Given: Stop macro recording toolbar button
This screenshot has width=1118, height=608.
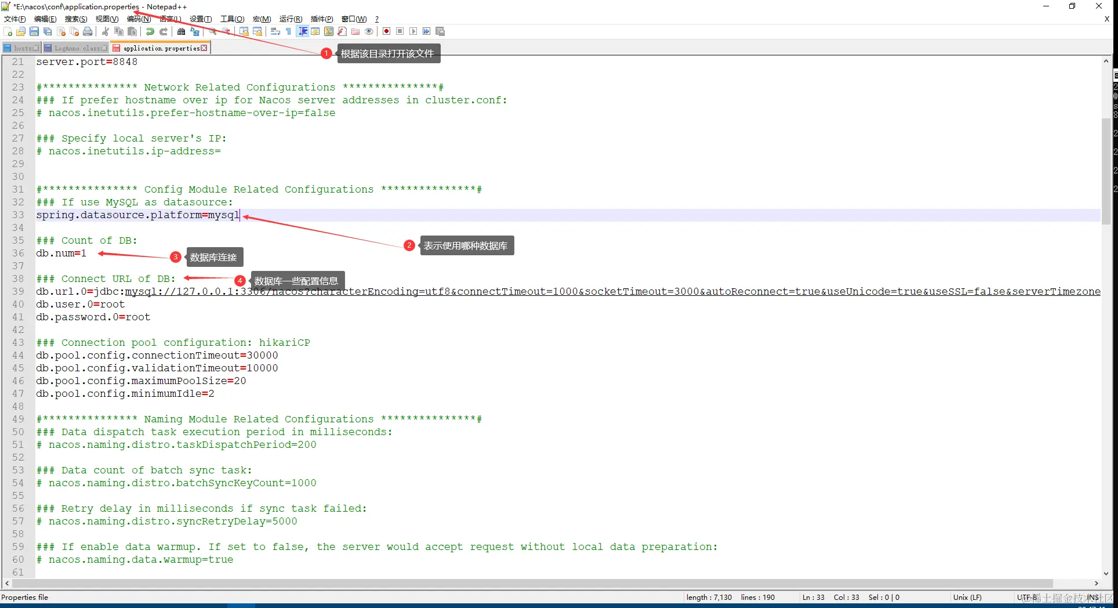Looking at the screenshot, I should pyautogui.click(x=400, y=31).
